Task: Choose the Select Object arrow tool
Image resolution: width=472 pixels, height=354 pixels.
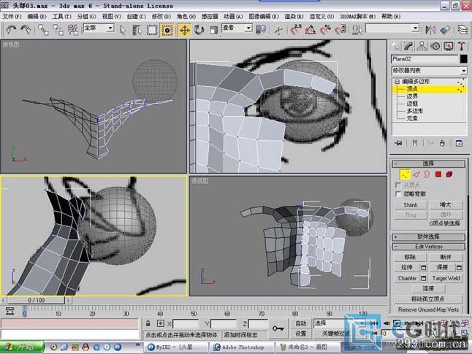Action: (123, 29)
